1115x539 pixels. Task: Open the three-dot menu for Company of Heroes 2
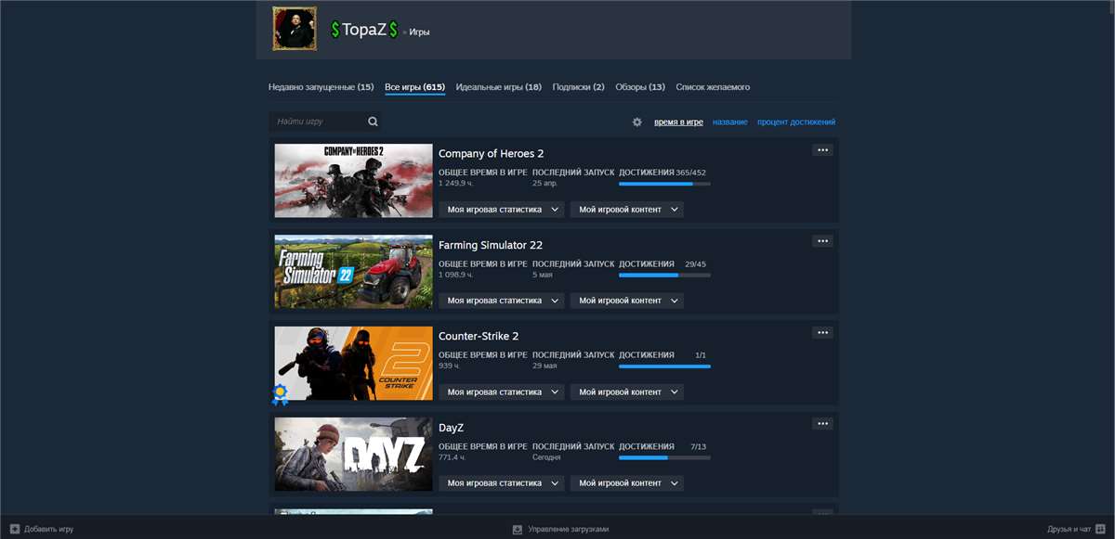[x=822, y=150]
